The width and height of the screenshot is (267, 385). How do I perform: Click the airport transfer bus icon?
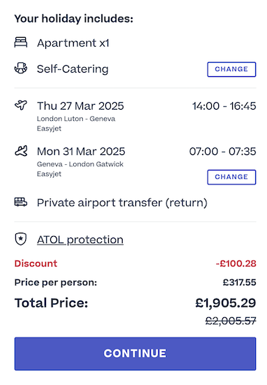(21, 202)
